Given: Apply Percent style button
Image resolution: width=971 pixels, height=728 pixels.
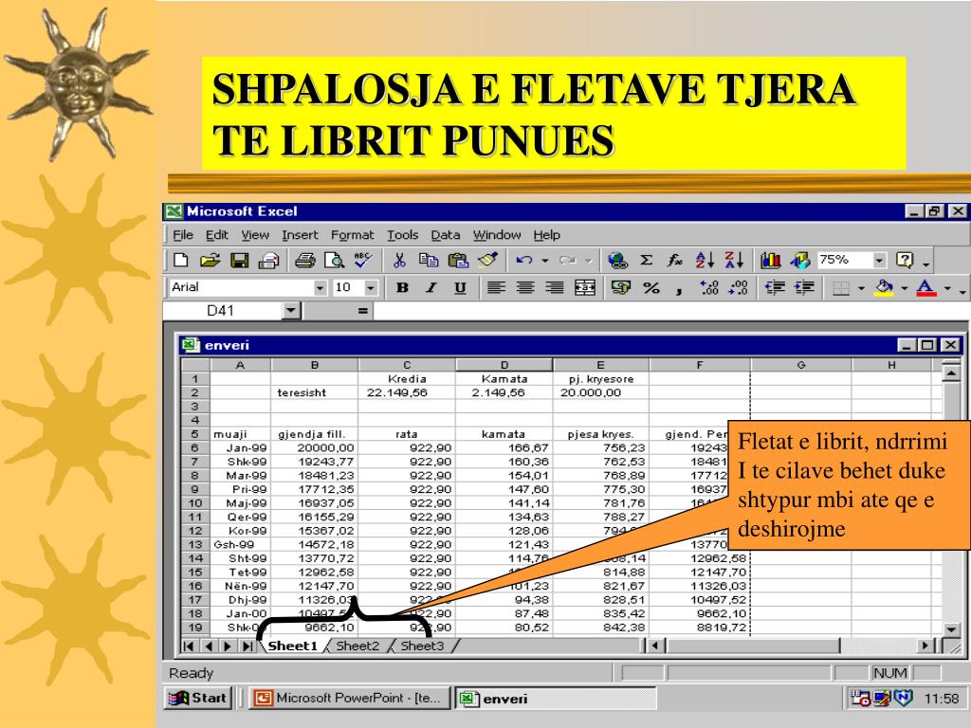Looking at the screenshot, I should (x=650, y=287).
